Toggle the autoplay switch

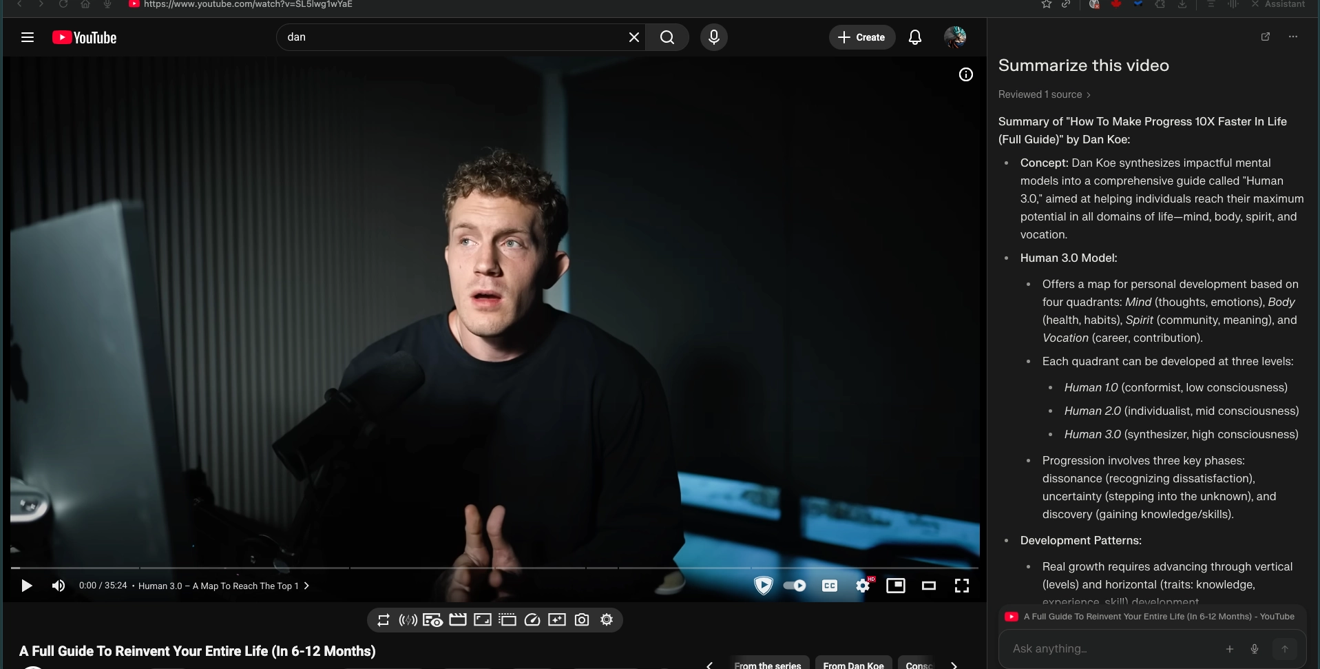click(x=795, y=586)
